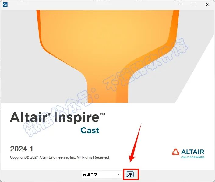Click the installer icon in title bar
Screen dimensions: 215x182
point(5,5)
